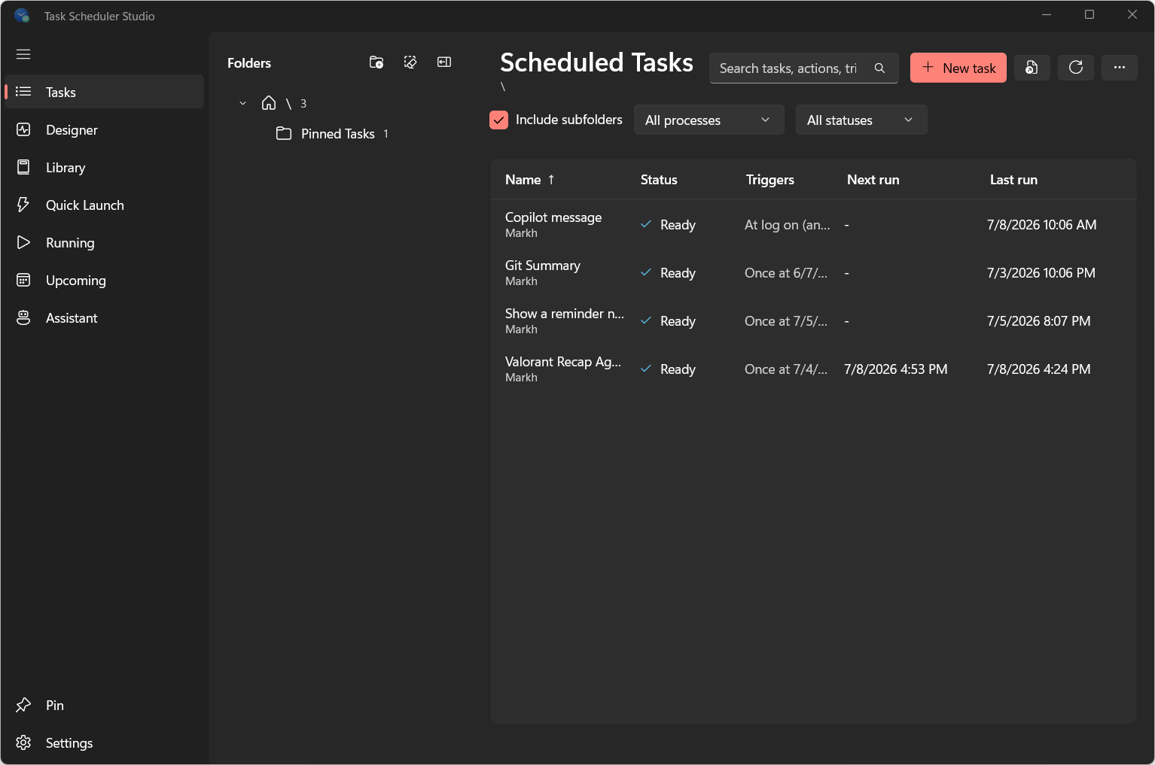Click the Settings gear icon
The height and width of the screenshot is (765, 1155).
pos(23,742)
